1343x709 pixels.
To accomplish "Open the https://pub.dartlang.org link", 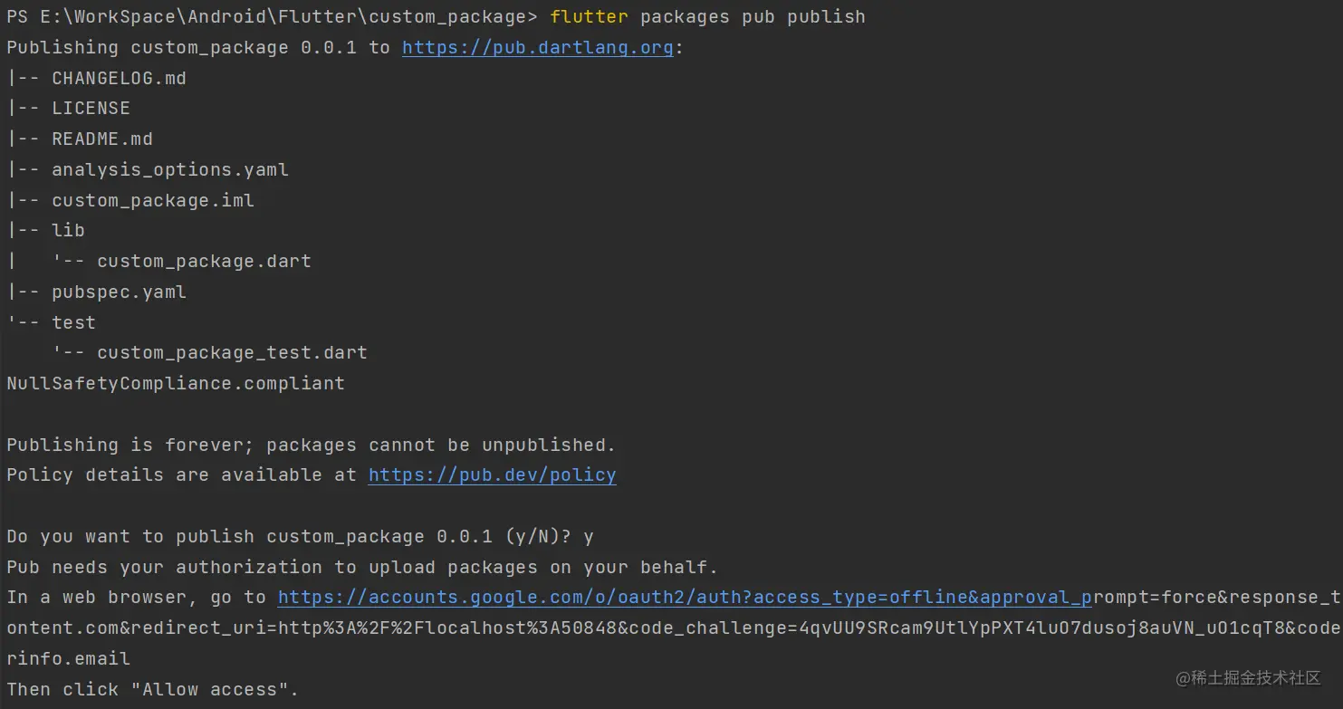I will click(x=538, y=47).
